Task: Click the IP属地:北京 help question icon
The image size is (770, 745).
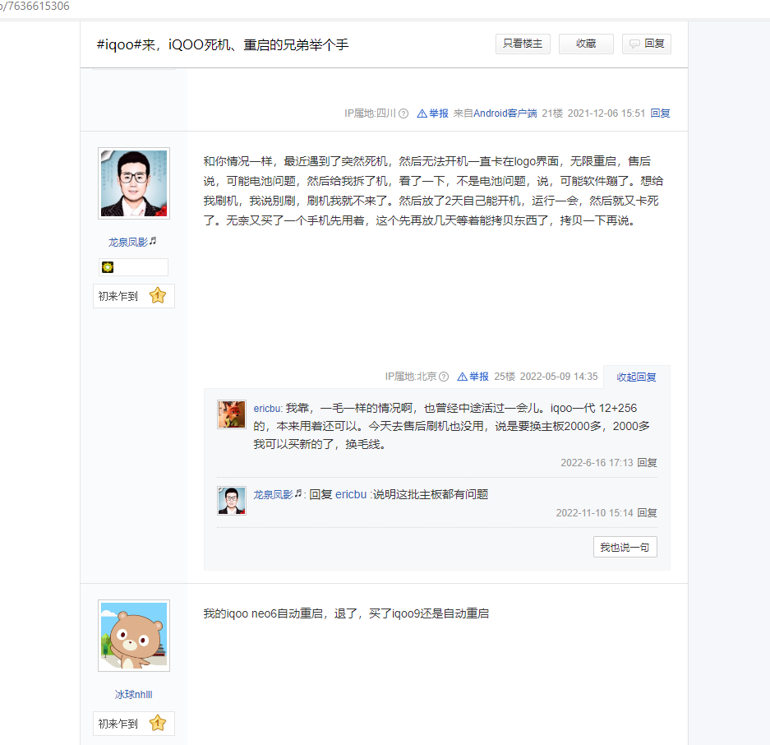Action: click(444, 377)
